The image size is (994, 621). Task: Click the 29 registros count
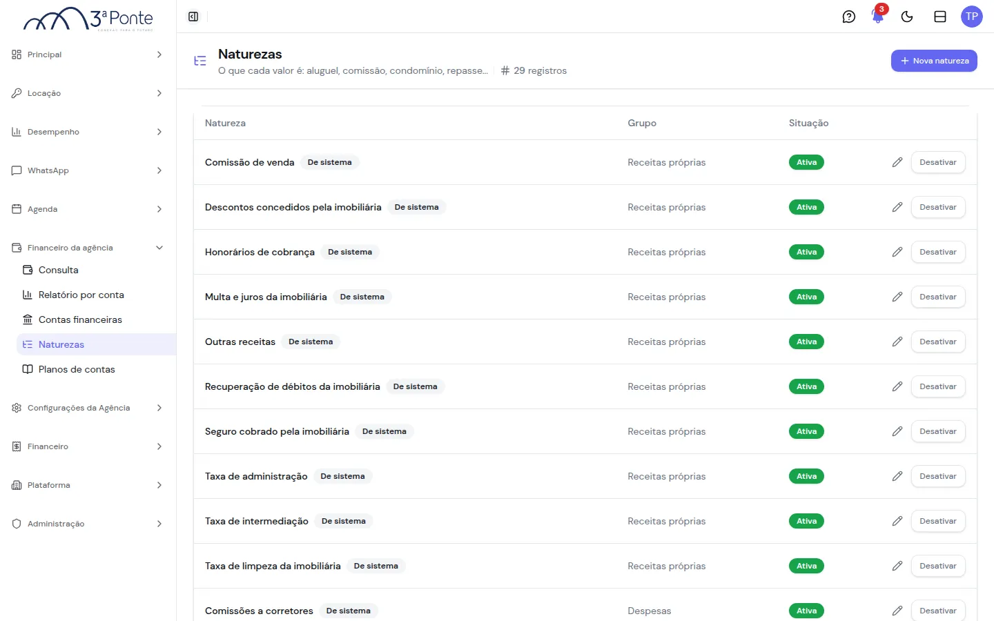click(x=534, y=70)
